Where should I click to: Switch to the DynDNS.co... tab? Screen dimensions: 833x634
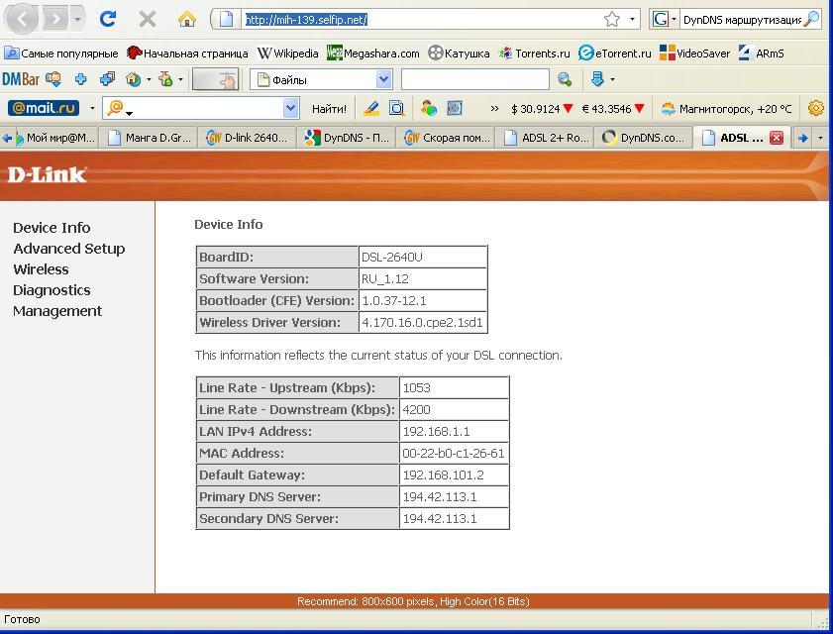(644, 138)
